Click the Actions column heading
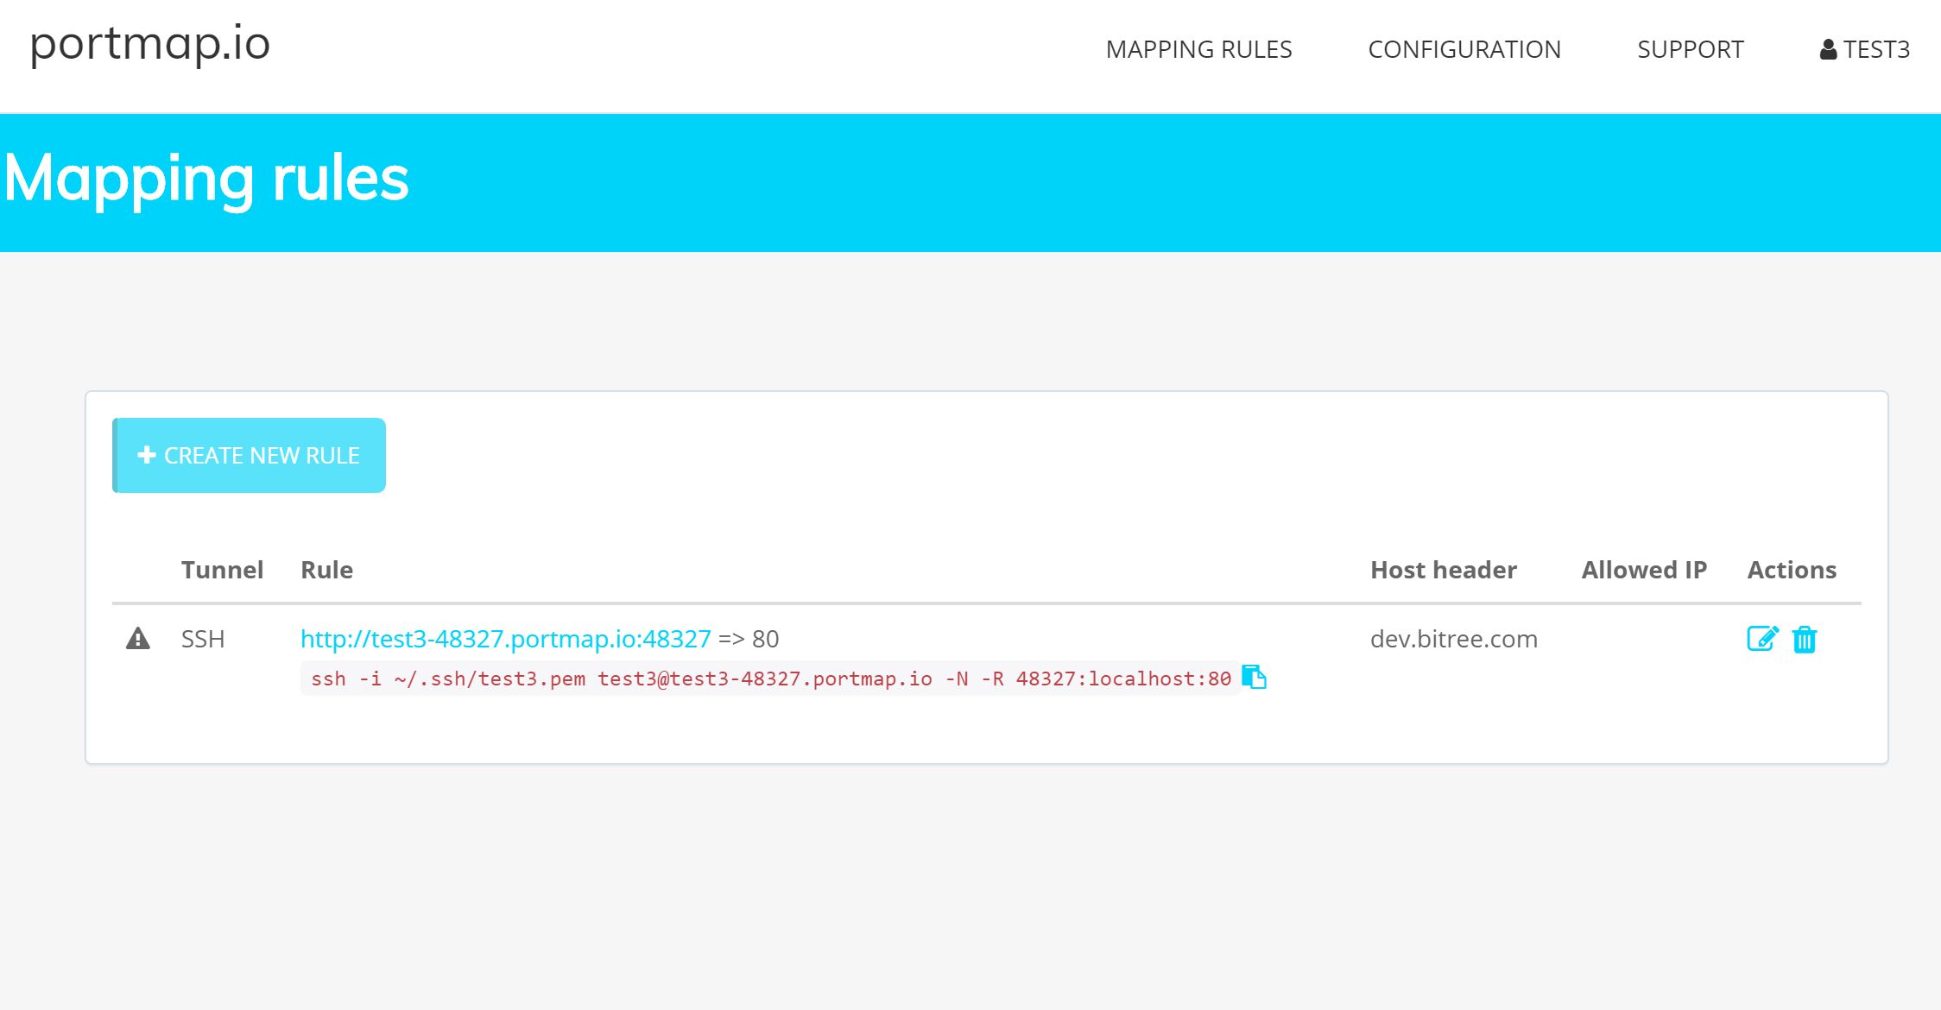1941x1010 pixels. click(x=1792, y=570)
